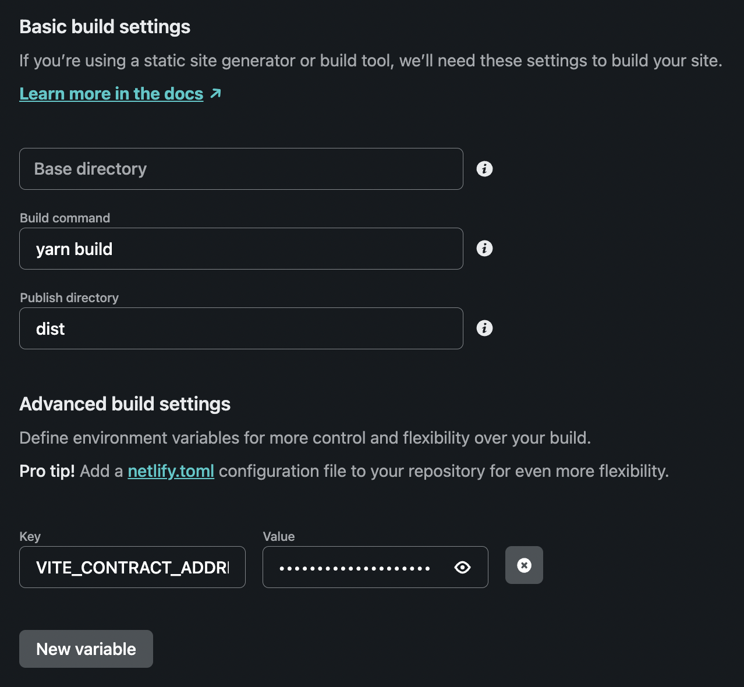
Task: View info icon next to Publish directory
Action: (x=484, y=328)
